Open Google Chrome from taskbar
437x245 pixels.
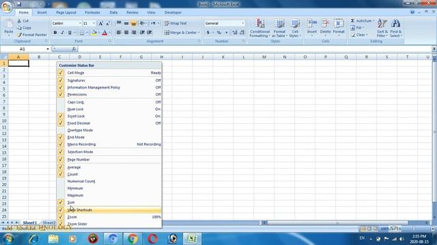[x=132, y=239]
